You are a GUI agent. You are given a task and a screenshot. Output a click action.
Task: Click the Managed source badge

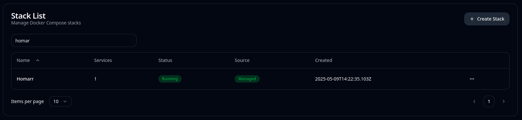(x=247, y=79)
